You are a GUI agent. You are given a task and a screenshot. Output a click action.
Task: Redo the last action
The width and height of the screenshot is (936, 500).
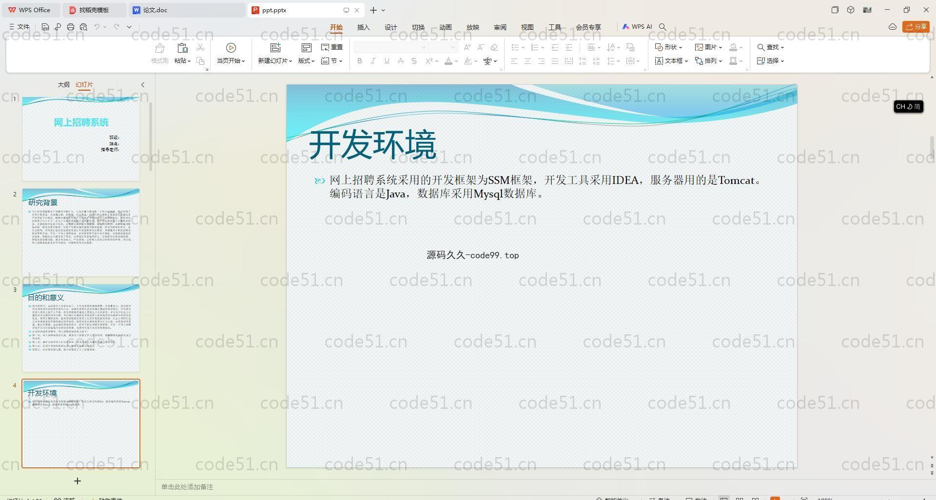[x=117, y=27]
